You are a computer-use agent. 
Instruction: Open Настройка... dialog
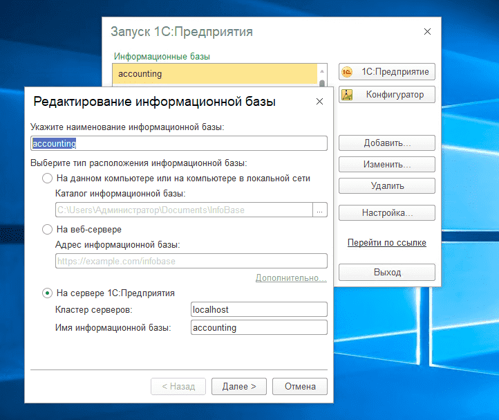tap(386, 213)
